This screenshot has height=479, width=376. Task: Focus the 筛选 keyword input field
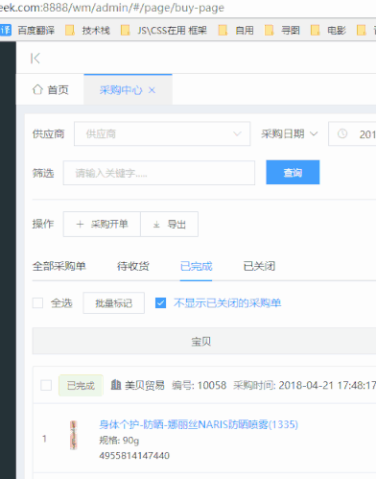tap(159, 173)
